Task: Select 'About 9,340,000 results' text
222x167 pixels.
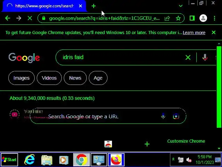Action: (35, 98)
